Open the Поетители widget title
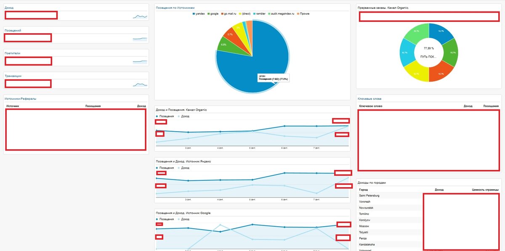Image resolution: width=505 pixels, height=251 pixels. (x=12, y=53)
